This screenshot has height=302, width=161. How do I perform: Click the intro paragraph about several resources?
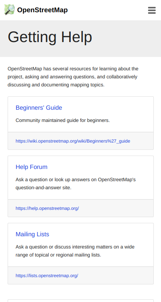73,77
